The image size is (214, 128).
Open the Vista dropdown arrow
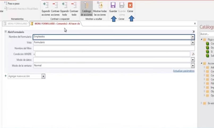(x=193, y=42)
